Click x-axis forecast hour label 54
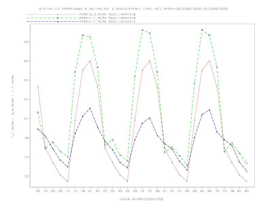The height and width of the screenshot is (208, 269). click(x=172, y=191)
